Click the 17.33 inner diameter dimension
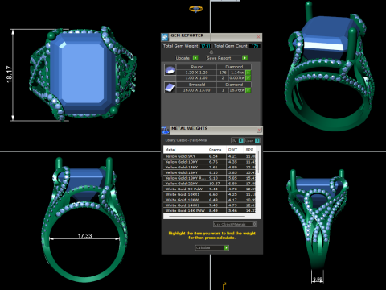 [84, 236]
